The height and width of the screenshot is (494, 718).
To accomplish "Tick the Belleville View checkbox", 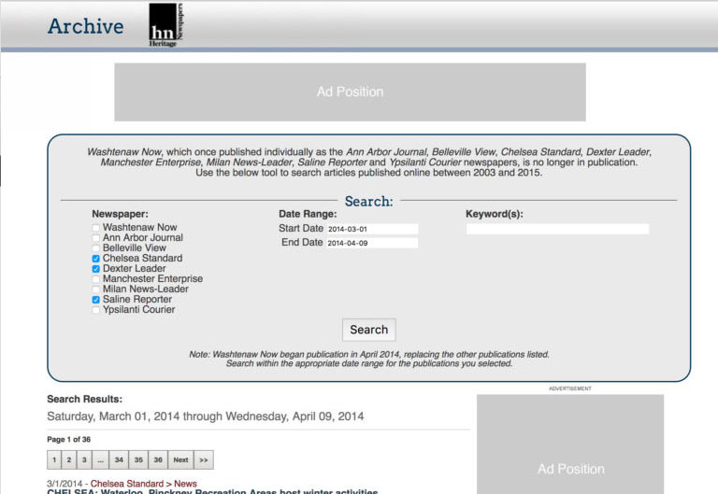I will pyautogui.click(x=96, y=248).
